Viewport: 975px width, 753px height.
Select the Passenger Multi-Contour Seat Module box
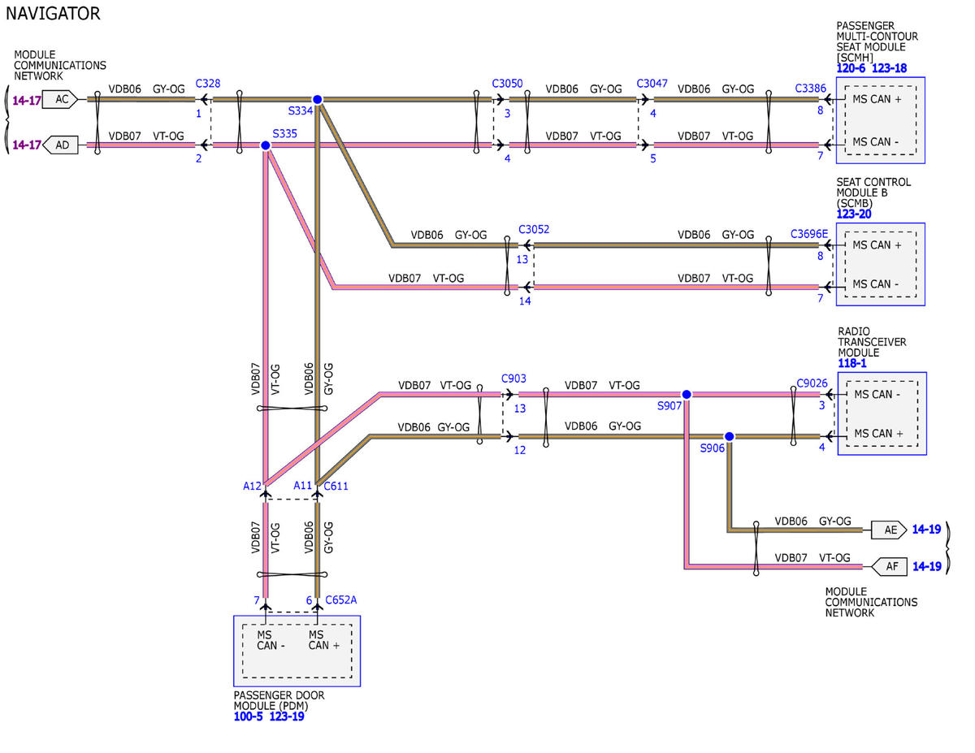[880, 120]
